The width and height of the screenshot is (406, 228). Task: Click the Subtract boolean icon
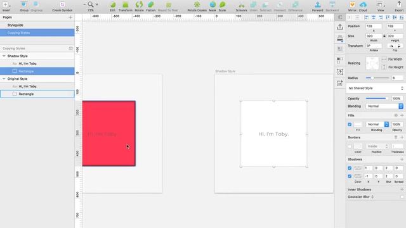click(266, 6)
